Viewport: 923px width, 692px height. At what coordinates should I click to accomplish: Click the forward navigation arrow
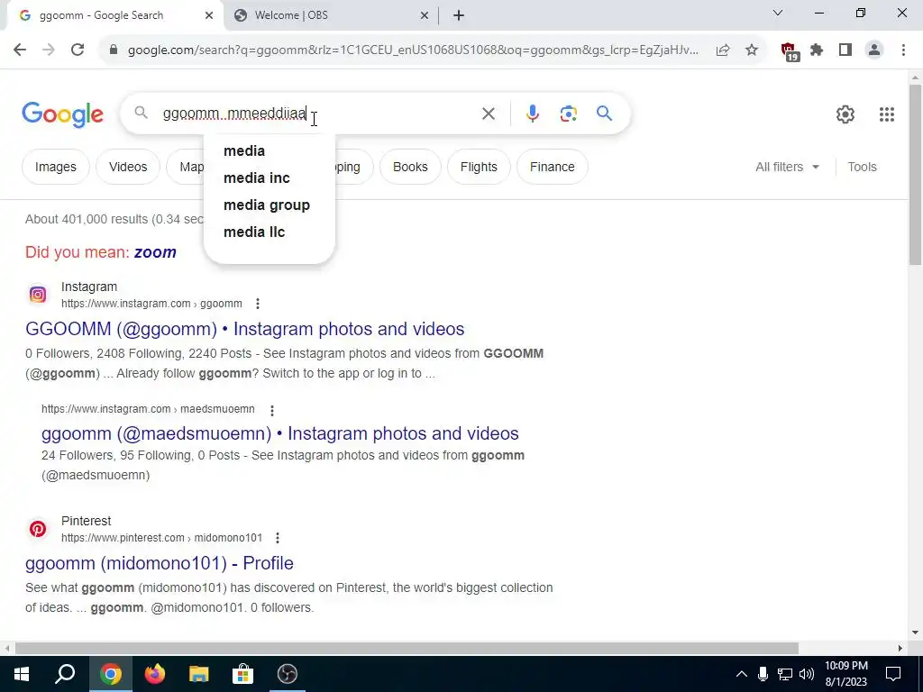click(49, 50)
